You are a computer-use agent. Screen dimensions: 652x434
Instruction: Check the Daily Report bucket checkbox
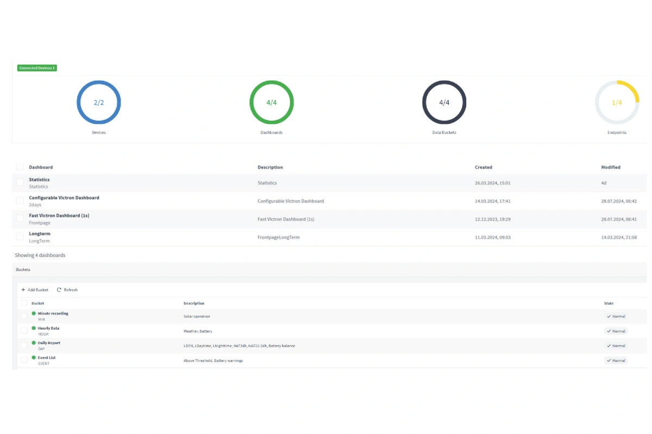24,345
